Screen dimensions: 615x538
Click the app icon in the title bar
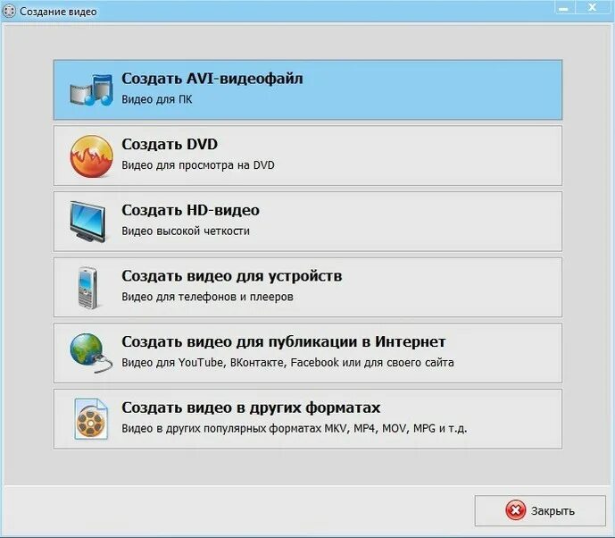pyautogui.click(x=9, y=11)
